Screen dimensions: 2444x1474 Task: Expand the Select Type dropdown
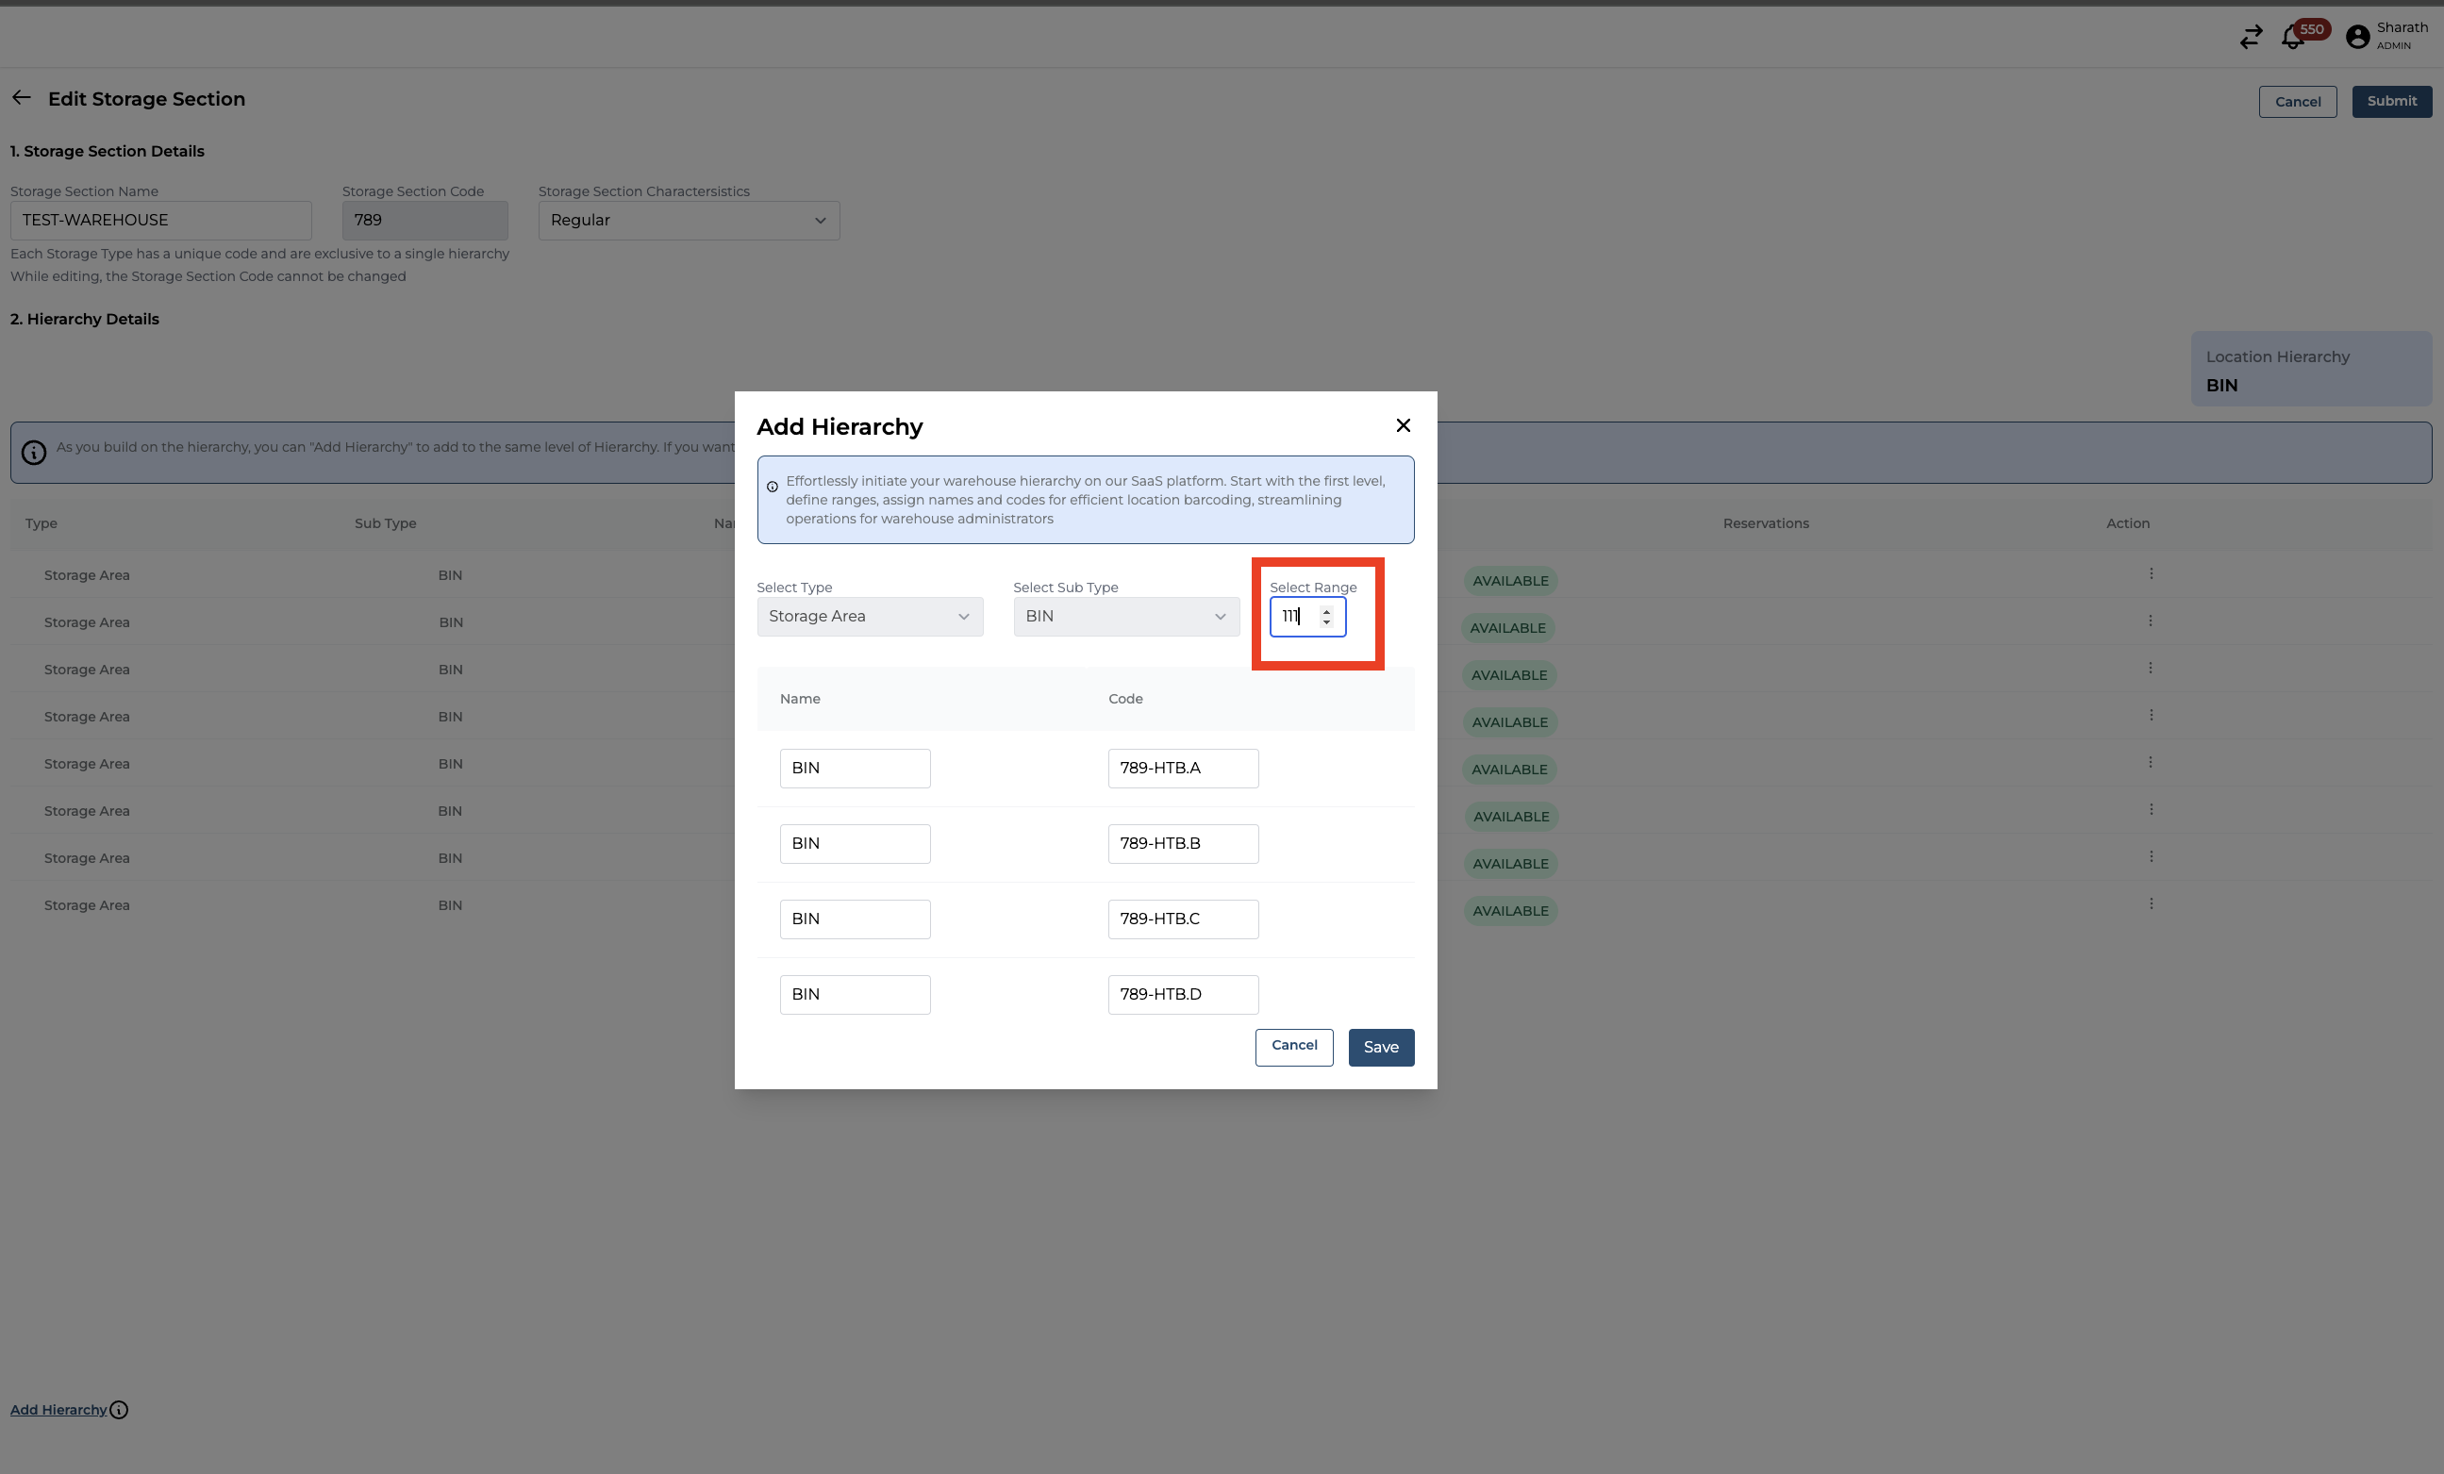[x=869, y=616]
